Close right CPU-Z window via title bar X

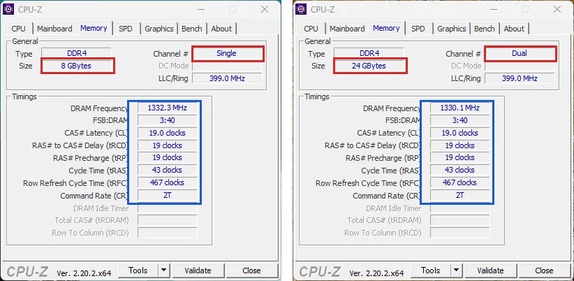pyautogui.click(x=557, y=10)
